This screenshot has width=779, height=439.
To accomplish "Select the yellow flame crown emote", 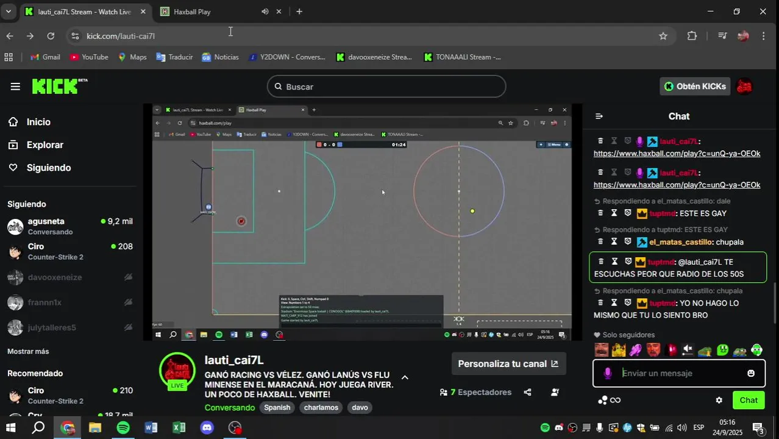I will tap(619, 350).
